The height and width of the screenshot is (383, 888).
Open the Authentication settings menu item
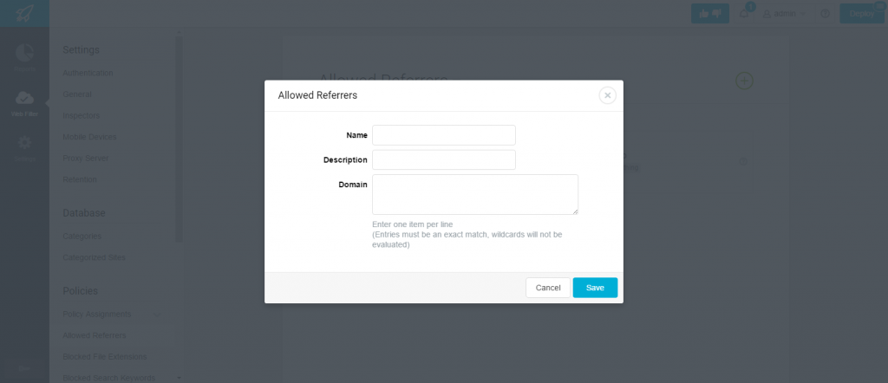tap(88, 73)
